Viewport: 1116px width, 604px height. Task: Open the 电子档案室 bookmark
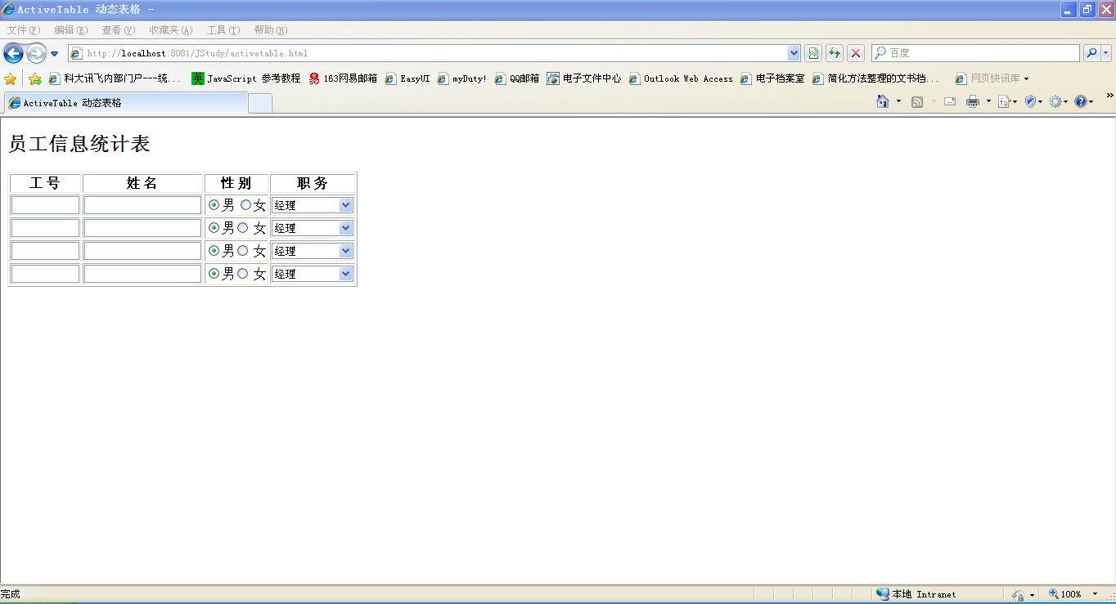pos(772,78)
